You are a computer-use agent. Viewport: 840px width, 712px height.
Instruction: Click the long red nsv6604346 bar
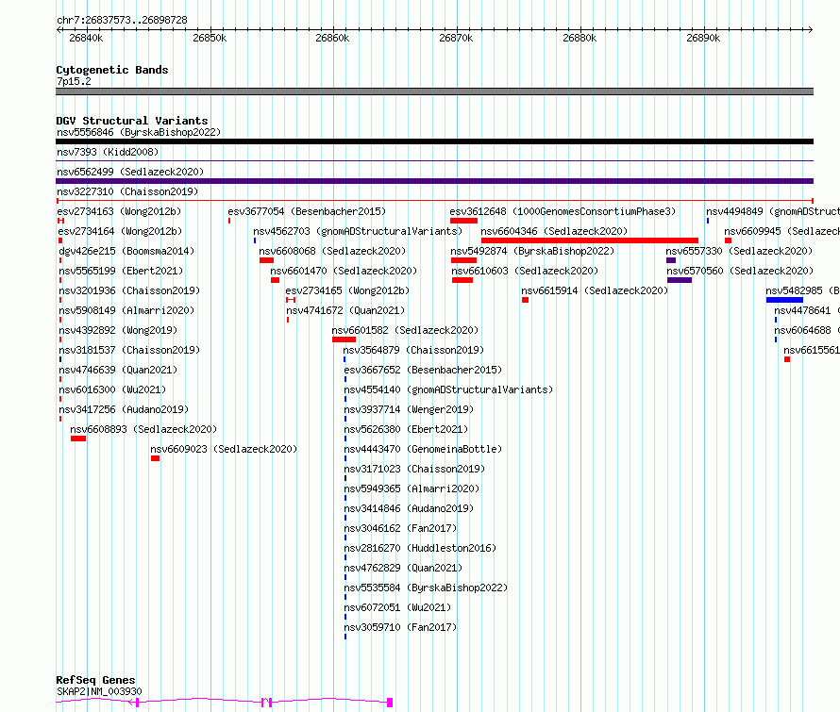click(x=590, y=240)
